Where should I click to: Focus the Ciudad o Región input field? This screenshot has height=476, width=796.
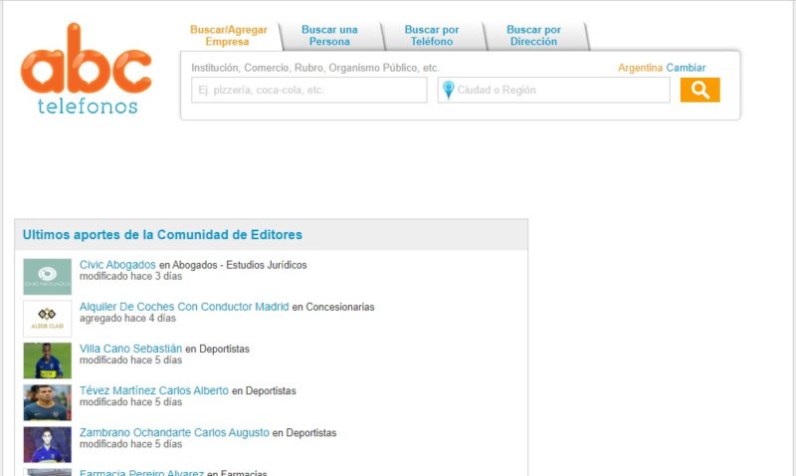(x=554, y=90)
